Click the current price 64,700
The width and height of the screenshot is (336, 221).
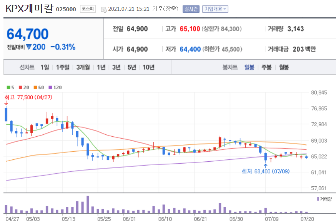coord(28,34)
